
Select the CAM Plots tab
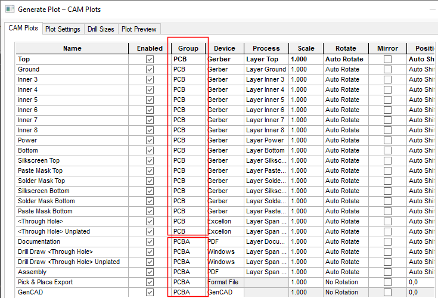pyautogui.click(x=23, y=29)
